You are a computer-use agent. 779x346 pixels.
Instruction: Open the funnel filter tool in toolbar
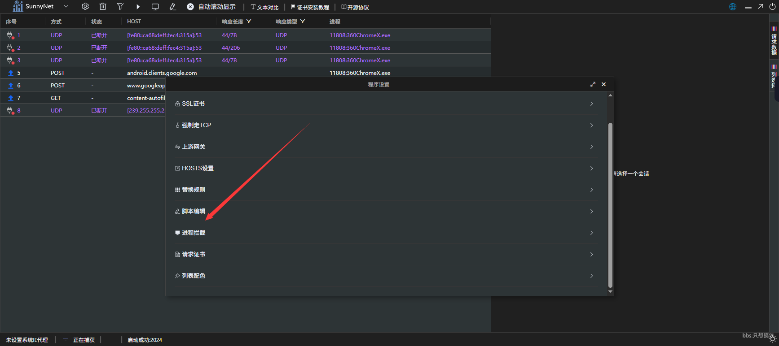pos(120,7)
